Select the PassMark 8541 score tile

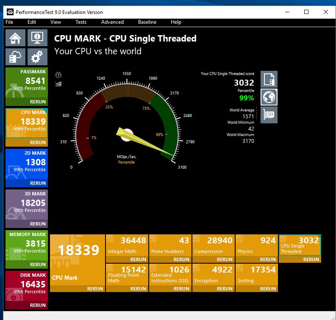point(27,83)
